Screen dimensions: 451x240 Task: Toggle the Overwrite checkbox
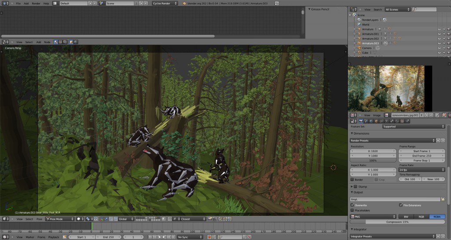pyautogui.click(x=352, y=205)
